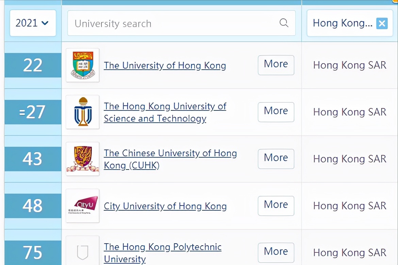398x265 pixels.
Task: Expand More for The University of Hong Kong
Action: tap(276, 65)
